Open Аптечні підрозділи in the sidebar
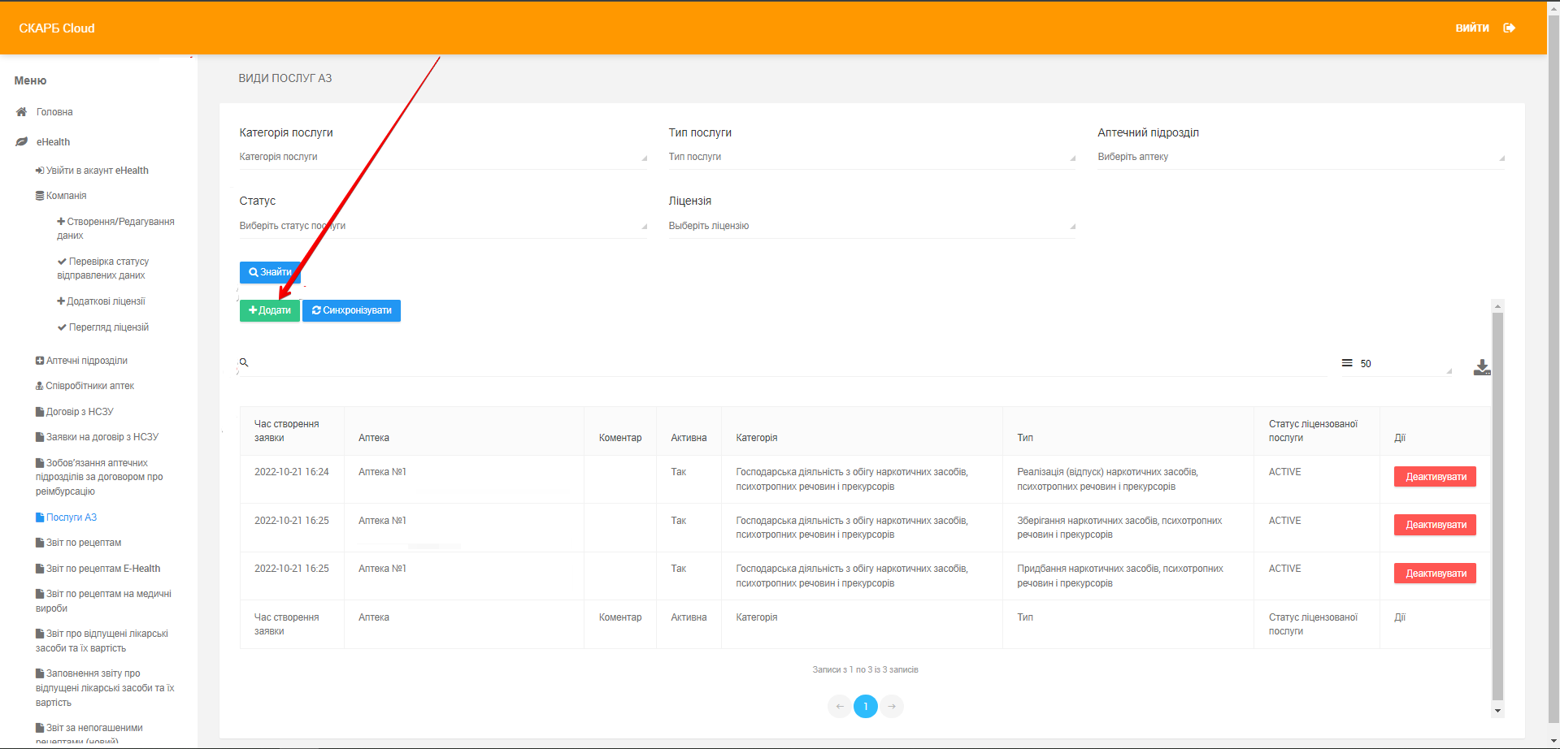Image resolution: width=1560 pixels, height=749 pixels. pyautogui.click(x=86, y=361)
